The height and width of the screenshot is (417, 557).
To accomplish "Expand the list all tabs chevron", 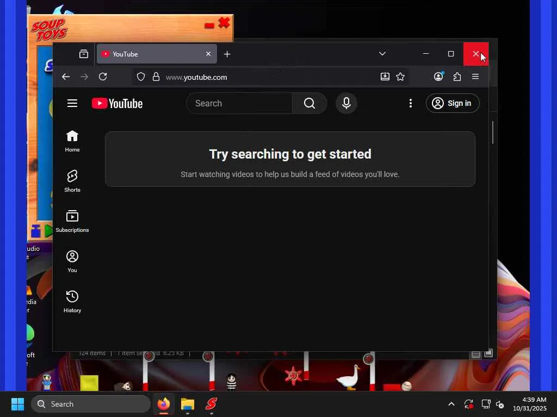I will pos(382,54).
